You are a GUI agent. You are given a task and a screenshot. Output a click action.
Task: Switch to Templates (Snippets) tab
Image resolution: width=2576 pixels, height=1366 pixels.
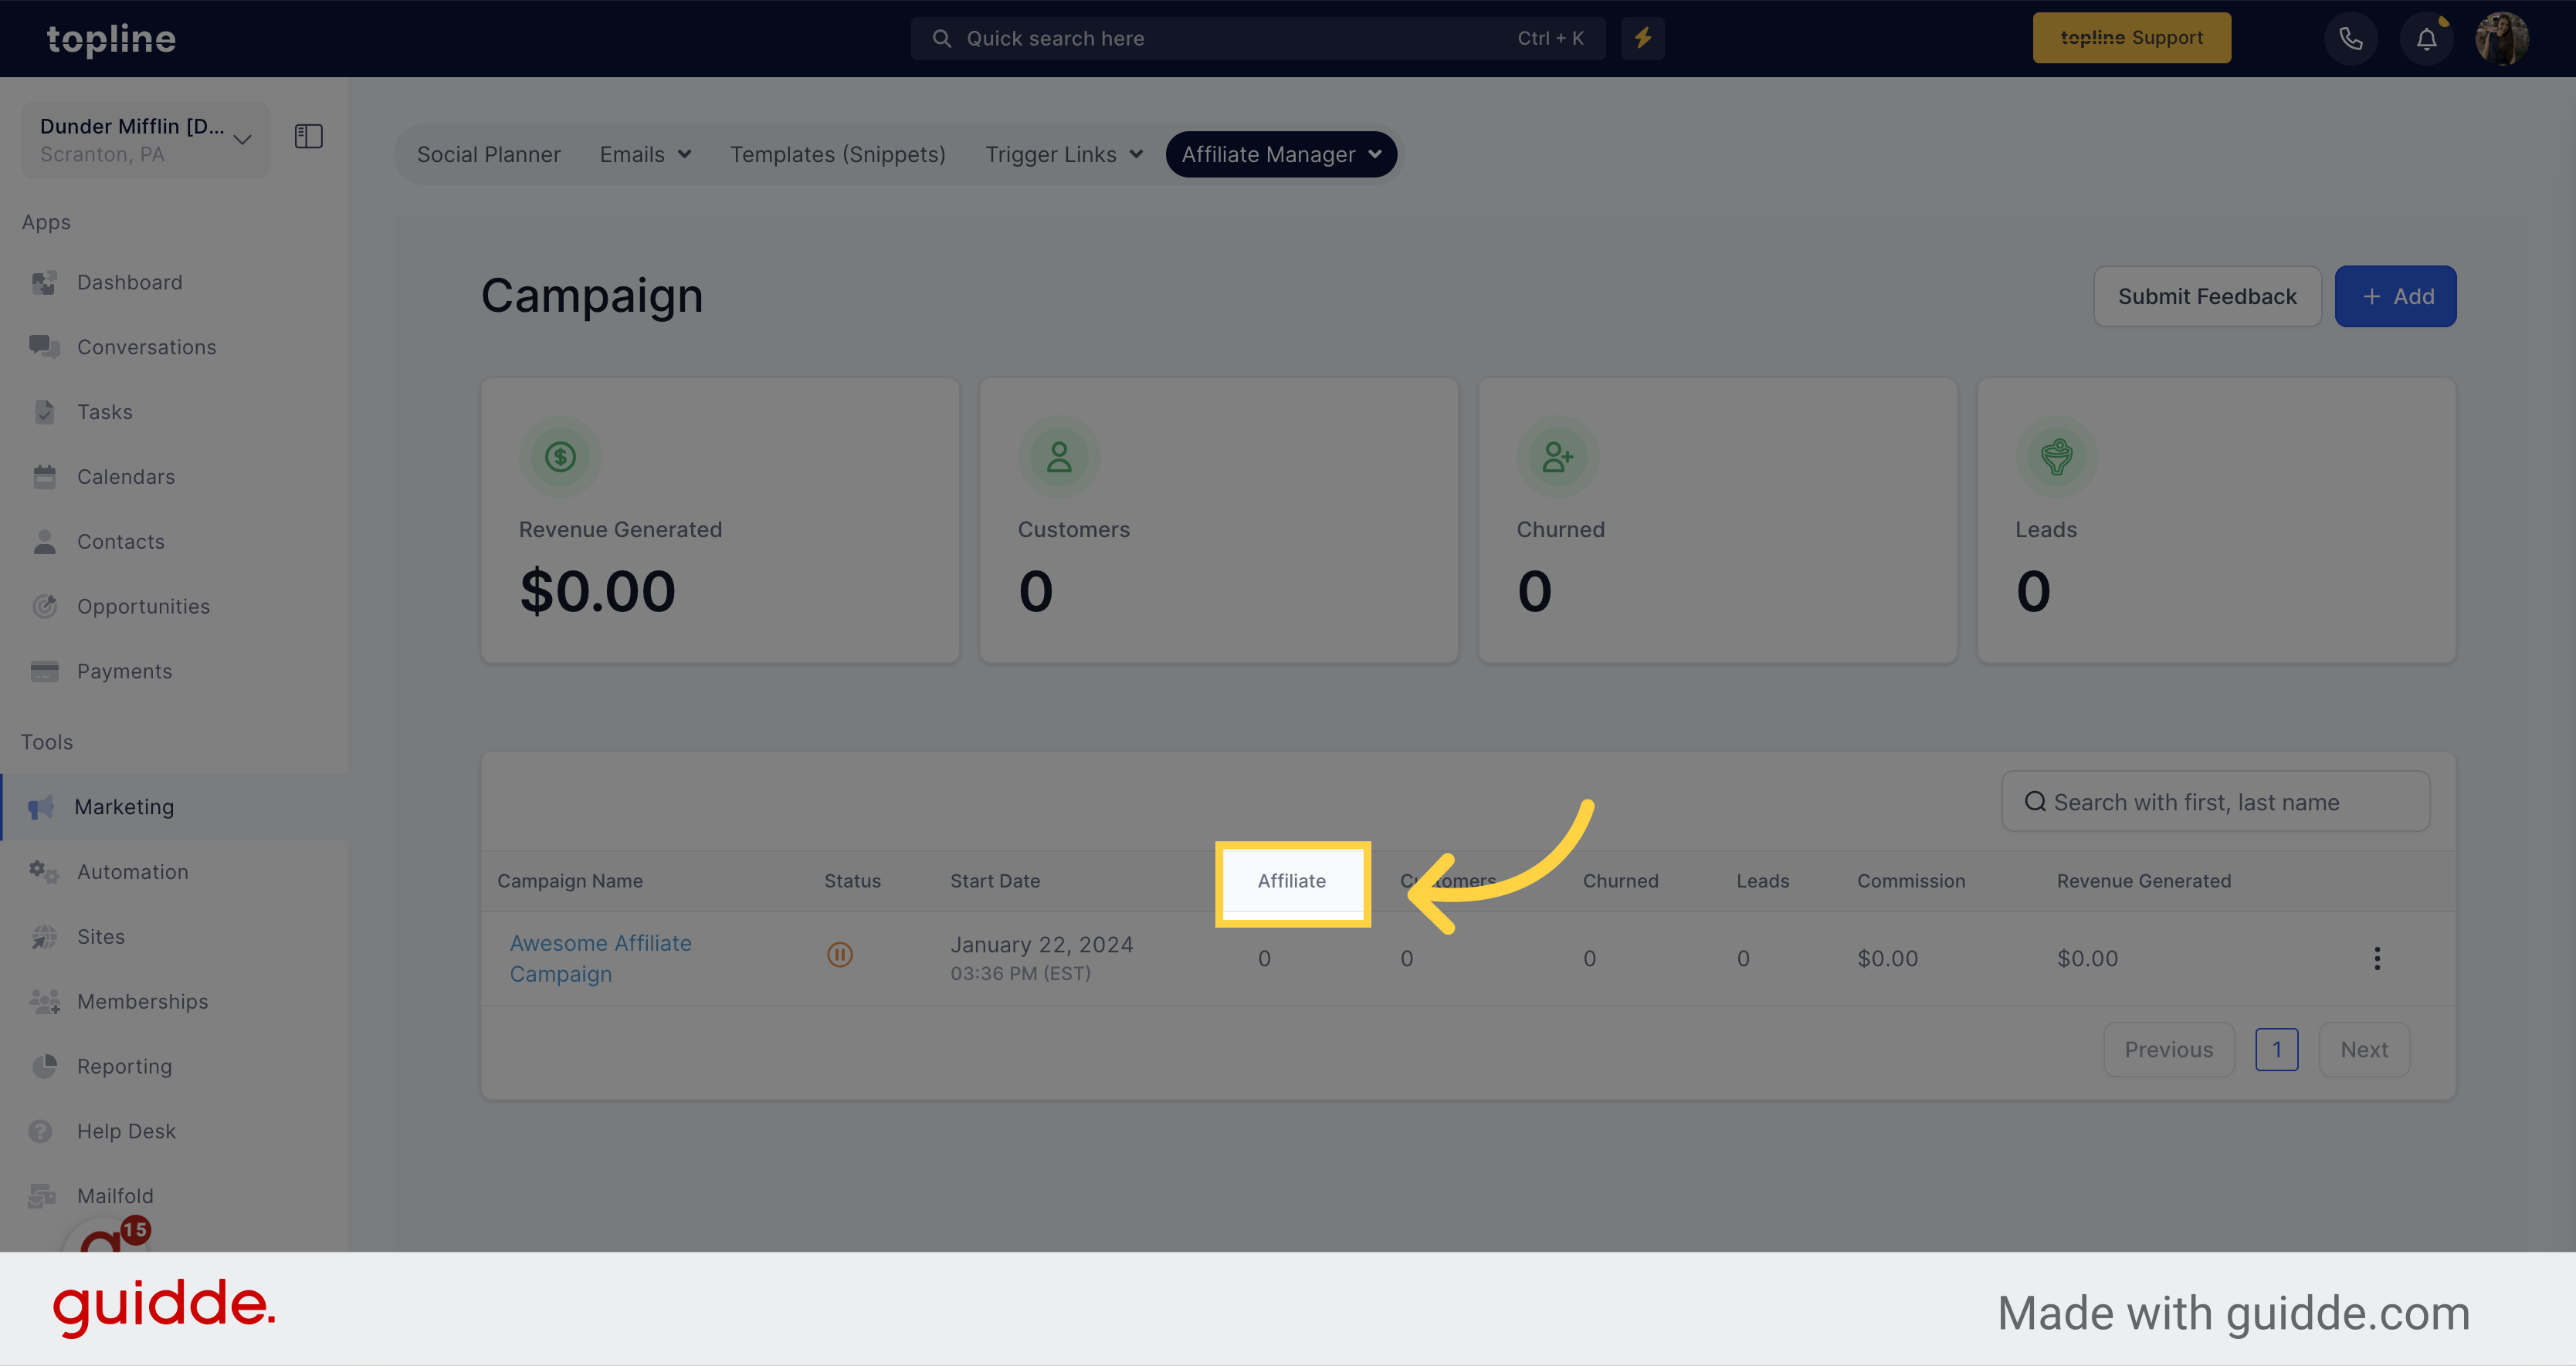[837, 154]
